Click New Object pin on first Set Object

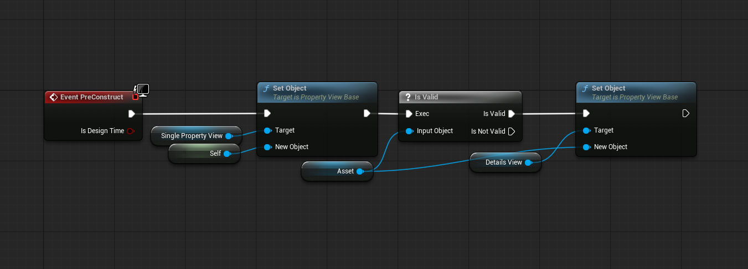267,147
